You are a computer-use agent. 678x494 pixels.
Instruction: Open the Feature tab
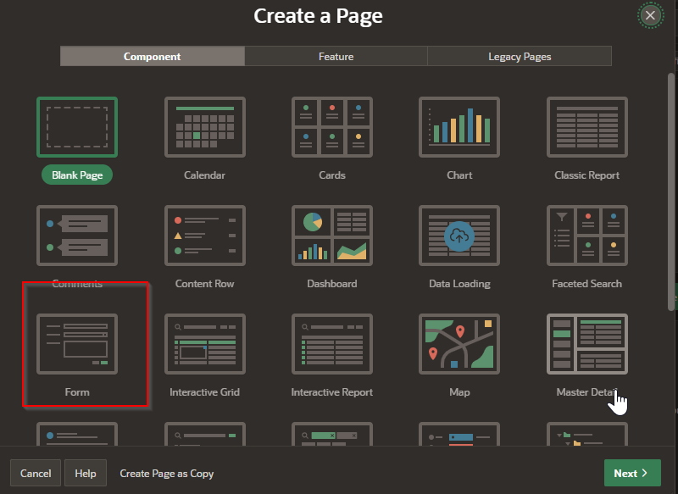coord(336,56)
